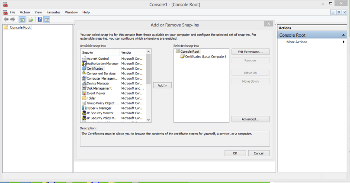Click the Microsoft and... vendor cell for Disk Management
Screen dimensions: 350x183
132,88
